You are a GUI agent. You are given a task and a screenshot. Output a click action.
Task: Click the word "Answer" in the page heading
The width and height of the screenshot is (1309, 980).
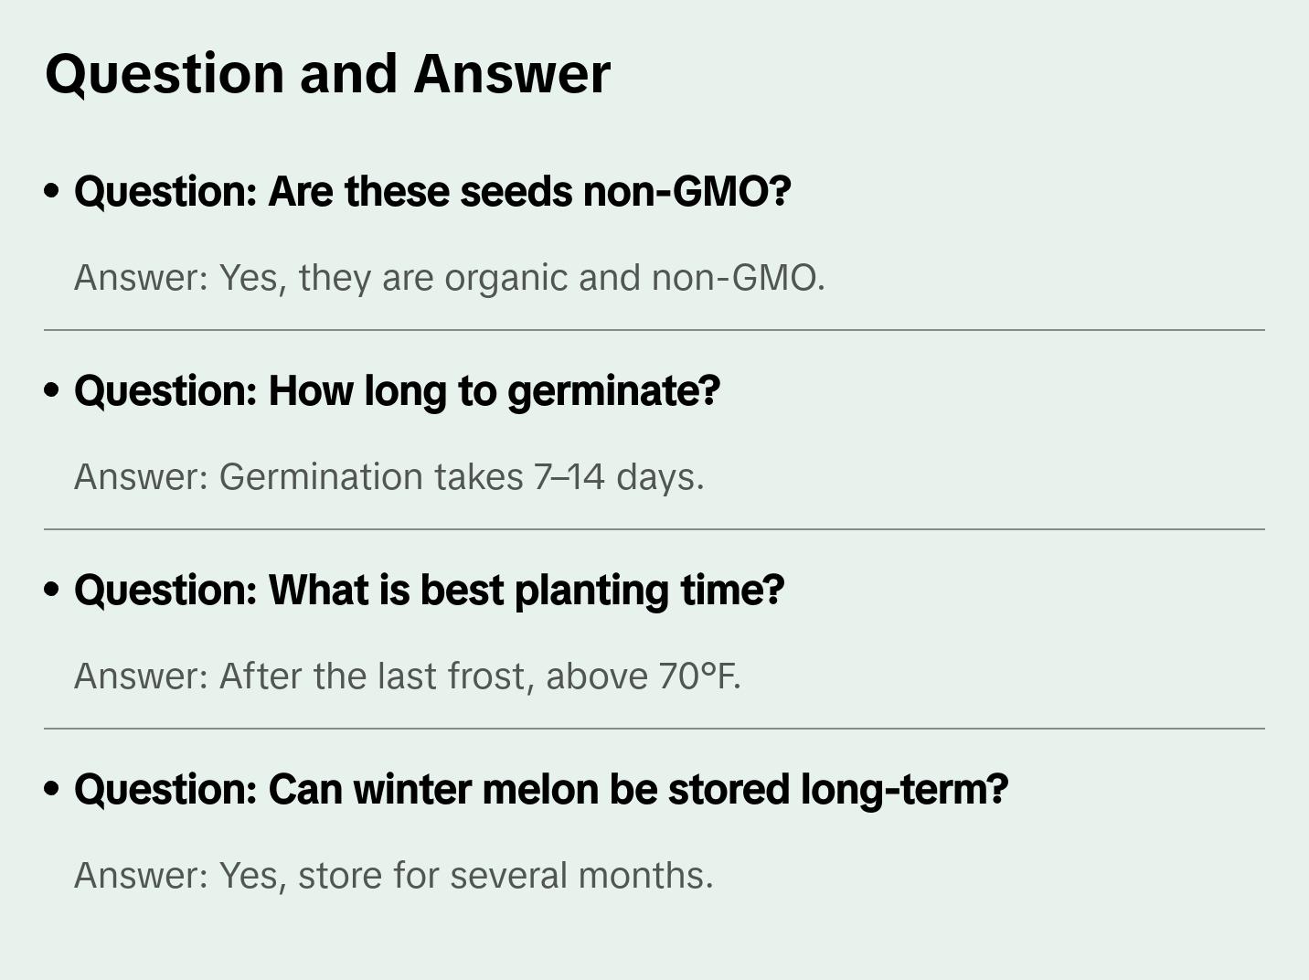(511, 73)
